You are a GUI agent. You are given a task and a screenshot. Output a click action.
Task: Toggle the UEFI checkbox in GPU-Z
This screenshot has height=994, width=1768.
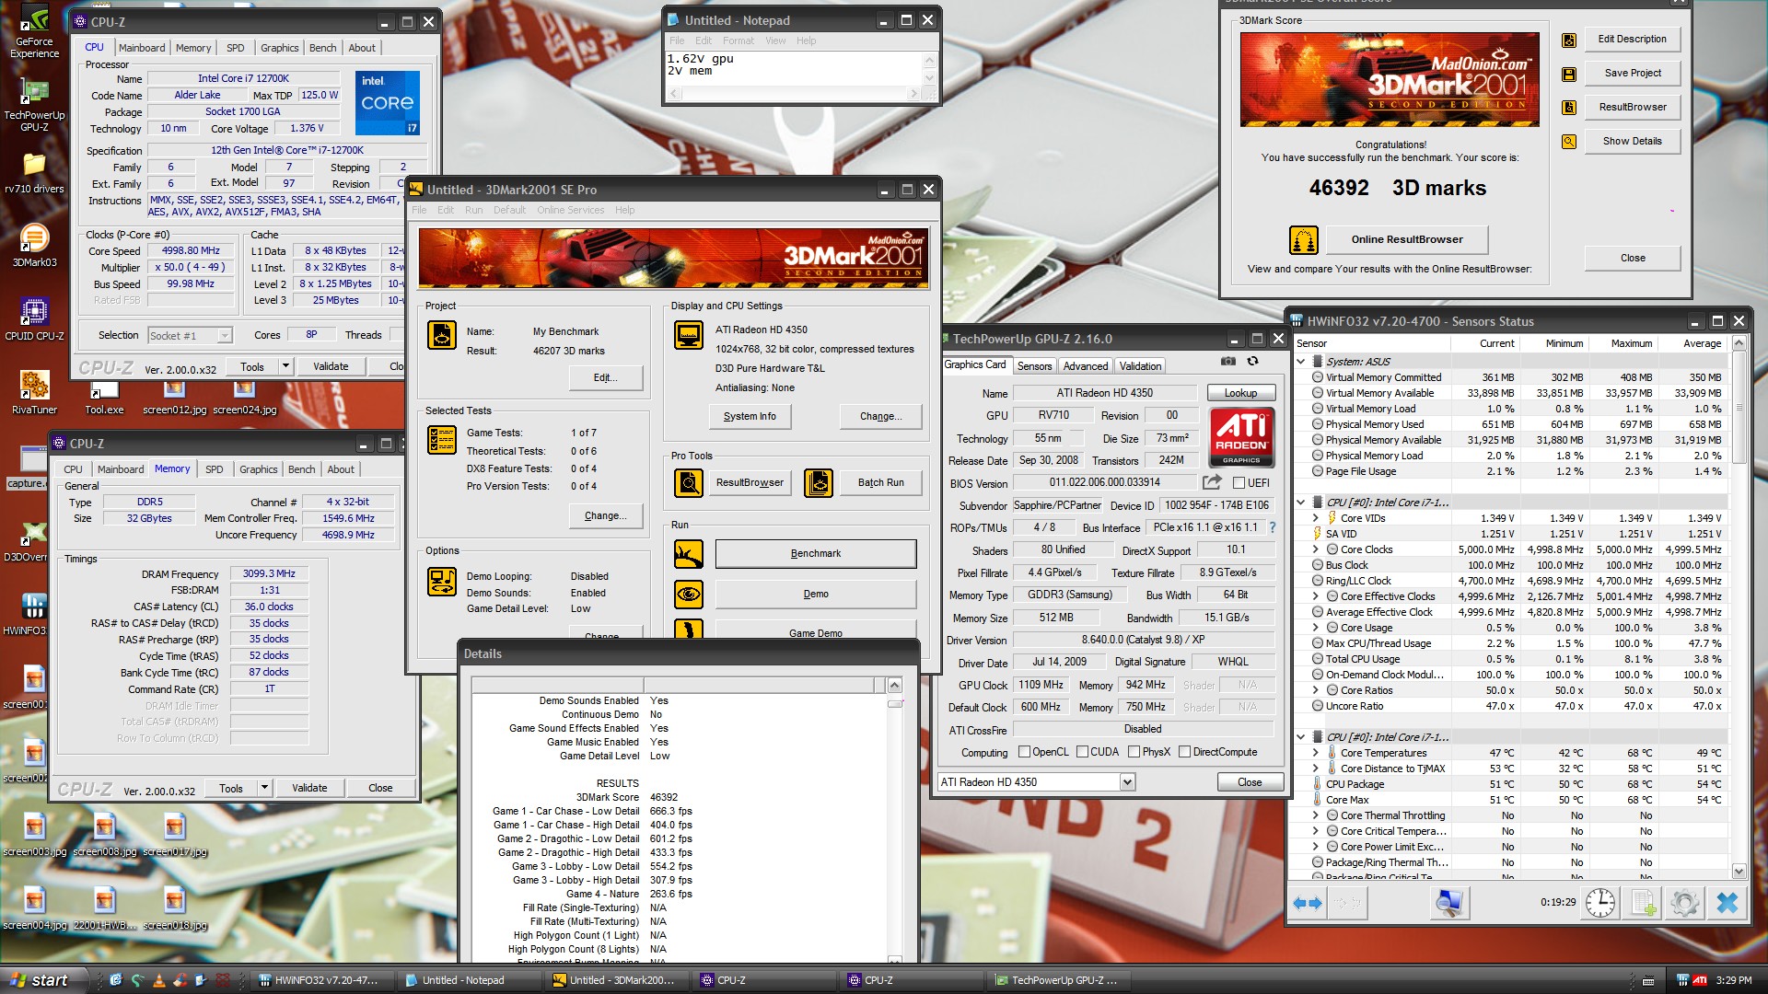point(1239,483)
